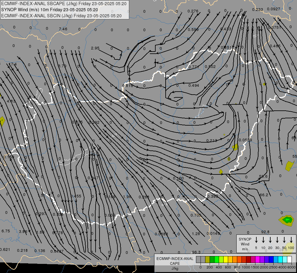Click the map value 0.494
This screenshot has width=297, height=273.
coord(194,86)
